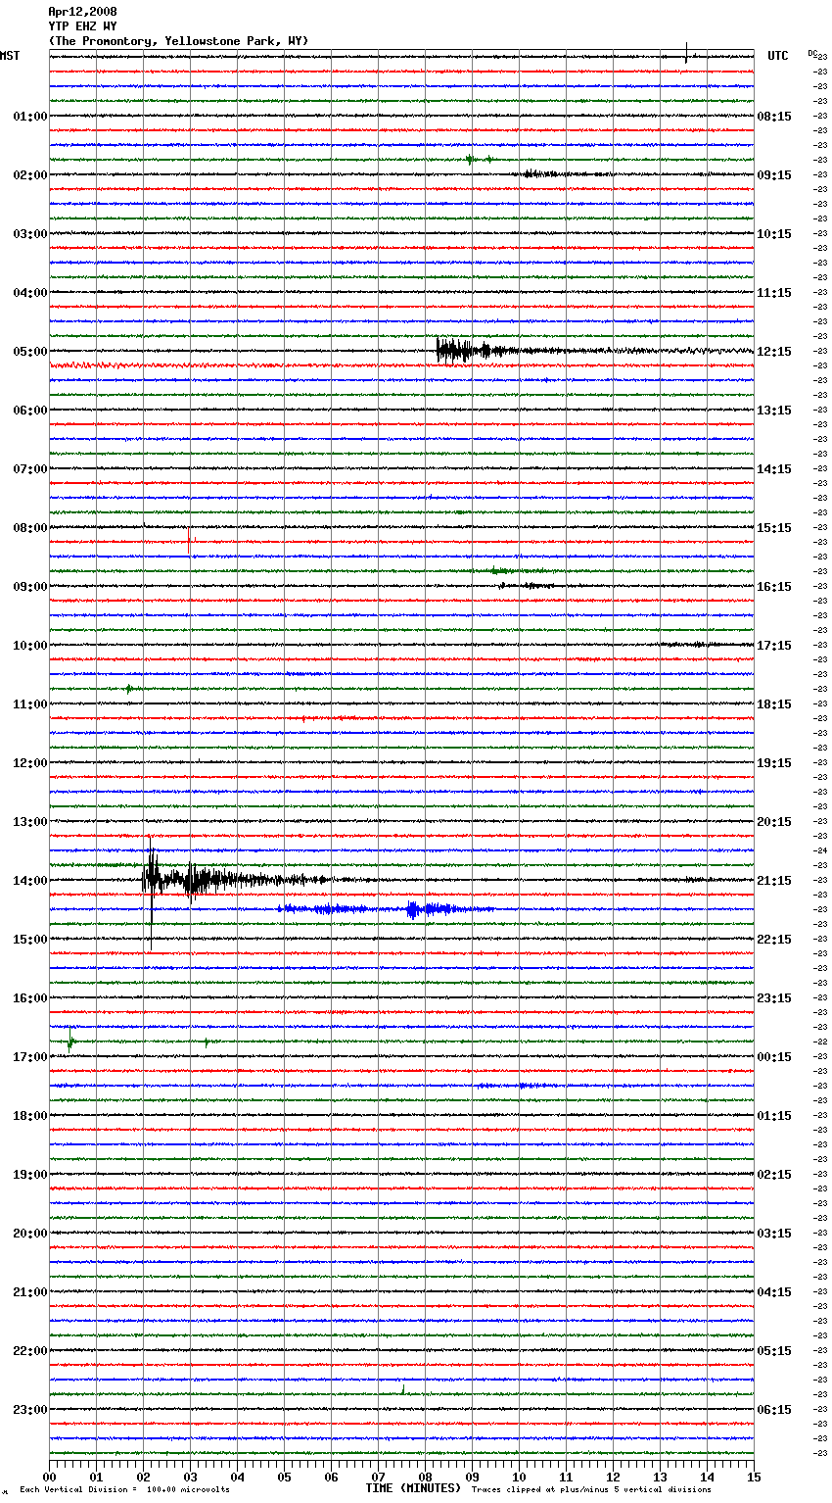832x1503 pixels.
Task: Click the UTC timezone label
Action: point(778,56)
